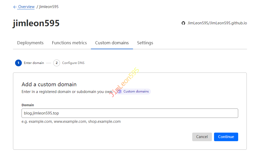260x158 pixels.
Task: Click the Domain field label
Action: tap(28, 105)
